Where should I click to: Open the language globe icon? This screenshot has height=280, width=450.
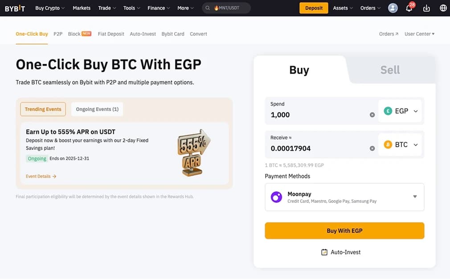443,8
